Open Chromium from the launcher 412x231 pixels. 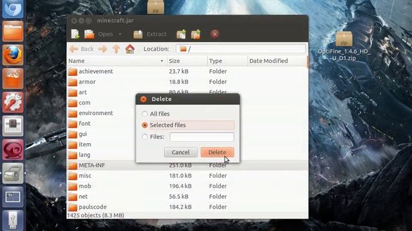(x=13, y=8)
